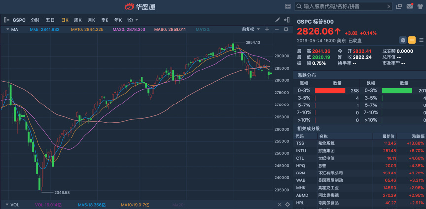This screenshot has height=209, width=426.
Task: Open the 前复权 adjustment dropdown
Action: click(250, 29)
